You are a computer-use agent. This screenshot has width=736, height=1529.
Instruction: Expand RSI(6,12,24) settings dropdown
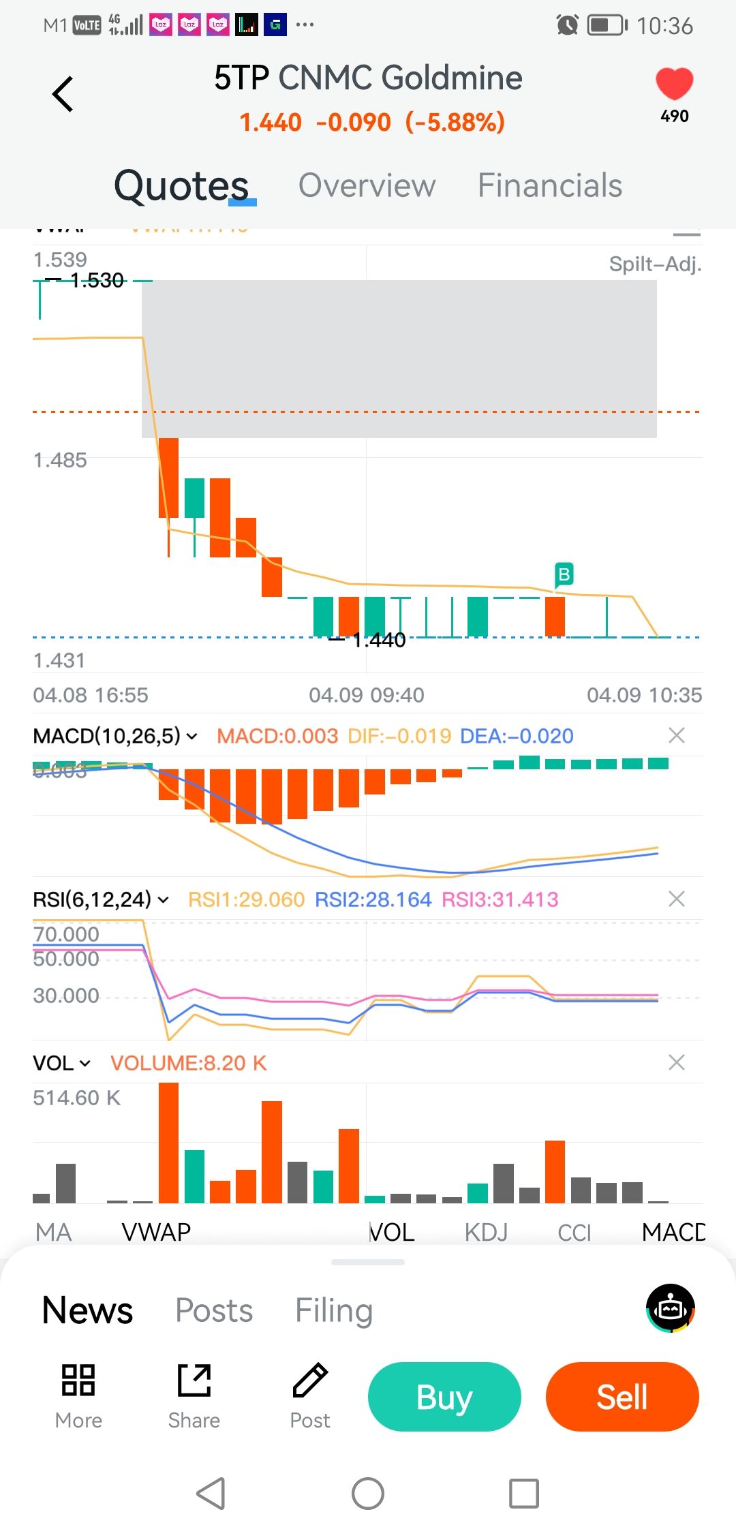click(x=101, y=899)
